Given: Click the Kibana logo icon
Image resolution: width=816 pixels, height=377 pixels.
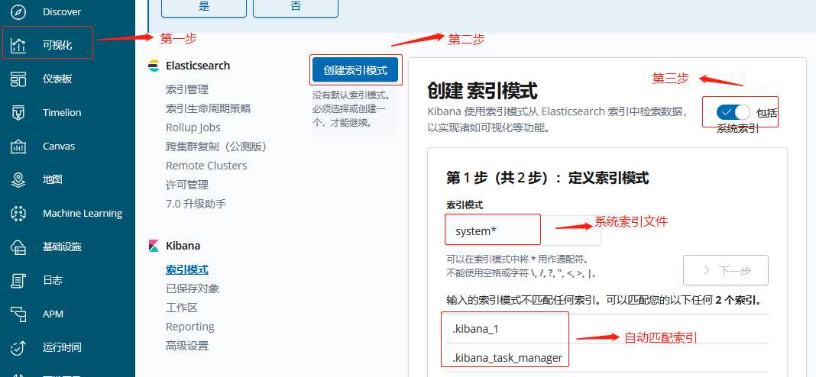Looking at the screenshot, I should [154, 246].
